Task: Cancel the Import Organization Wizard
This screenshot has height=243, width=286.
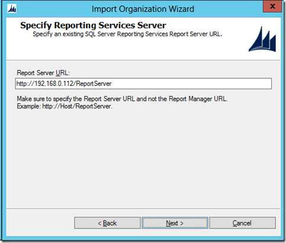Action: tap(242, 223)
